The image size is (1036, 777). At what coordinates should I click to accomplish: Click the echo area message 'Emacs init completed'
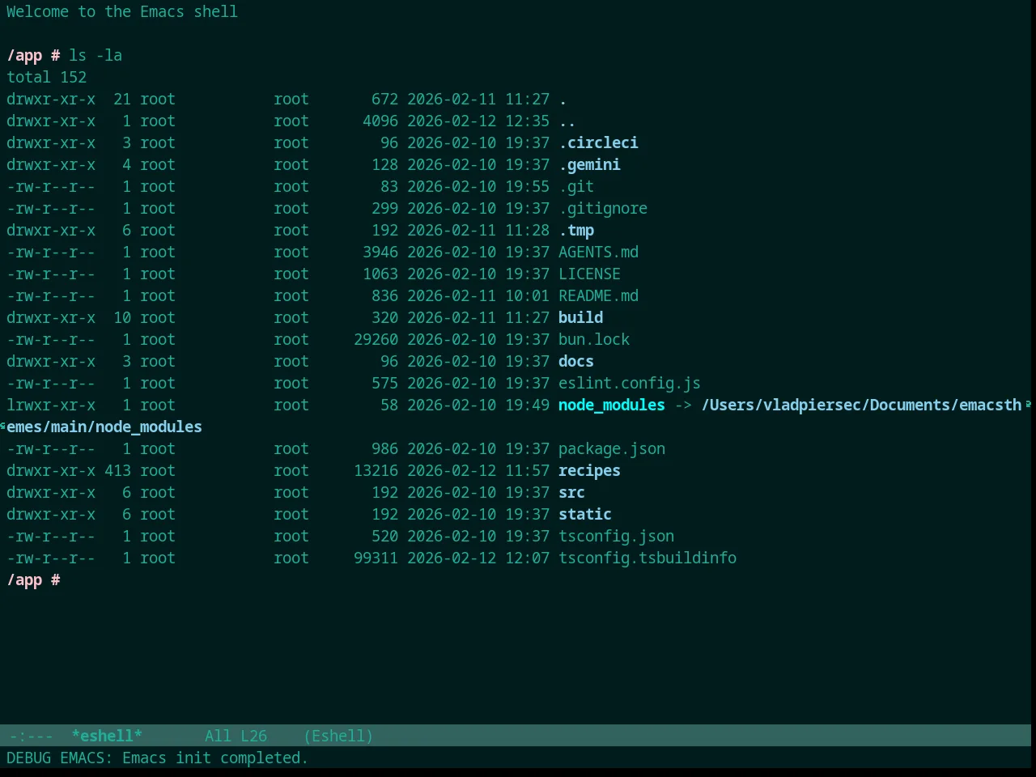[215, 758]
